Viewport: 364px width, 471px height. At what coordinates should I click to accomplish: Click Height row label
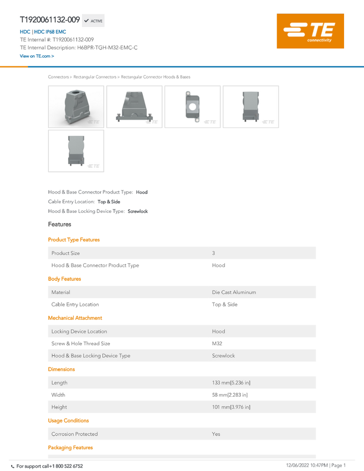tap(59, 407)
